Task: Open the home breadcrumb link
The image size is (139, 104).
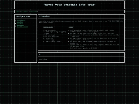Action: 18,12
